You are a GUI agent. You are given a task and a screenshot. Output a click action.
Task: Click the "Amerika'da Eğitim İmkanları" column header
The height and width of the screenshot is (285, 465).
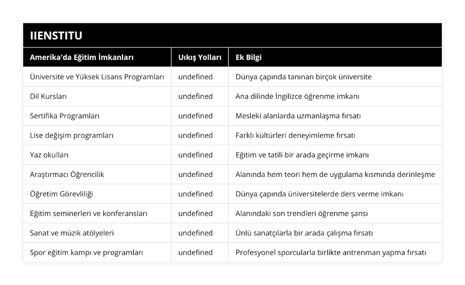point(82,57)
